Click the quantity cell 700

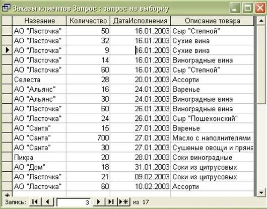(88, 137)
